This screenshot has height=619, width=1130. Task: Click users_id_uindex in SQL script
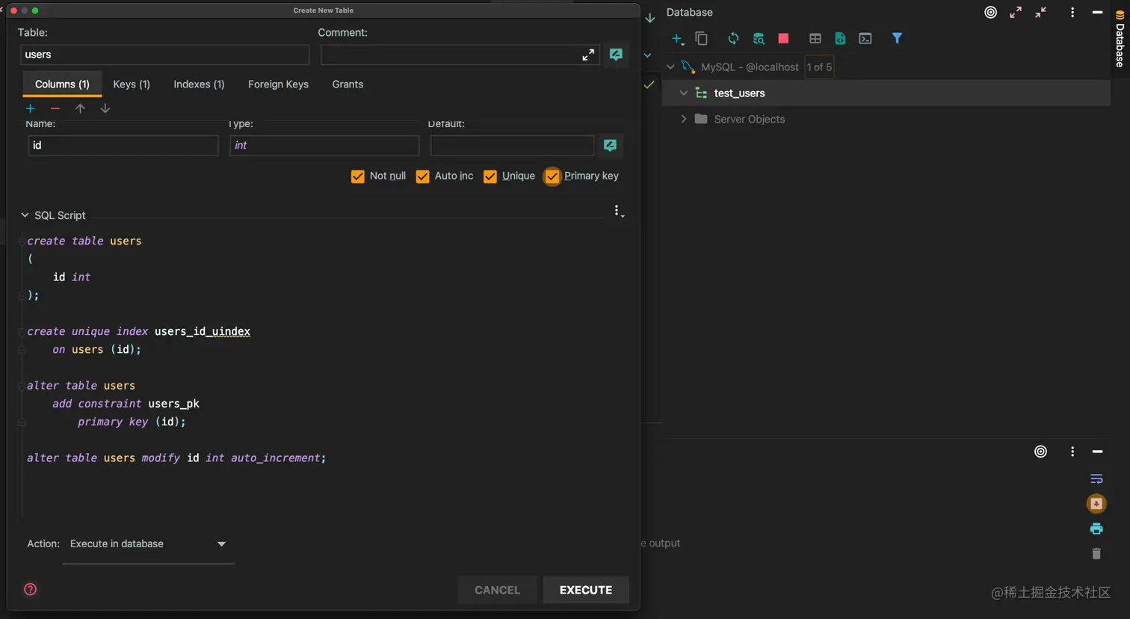(203, 331)
